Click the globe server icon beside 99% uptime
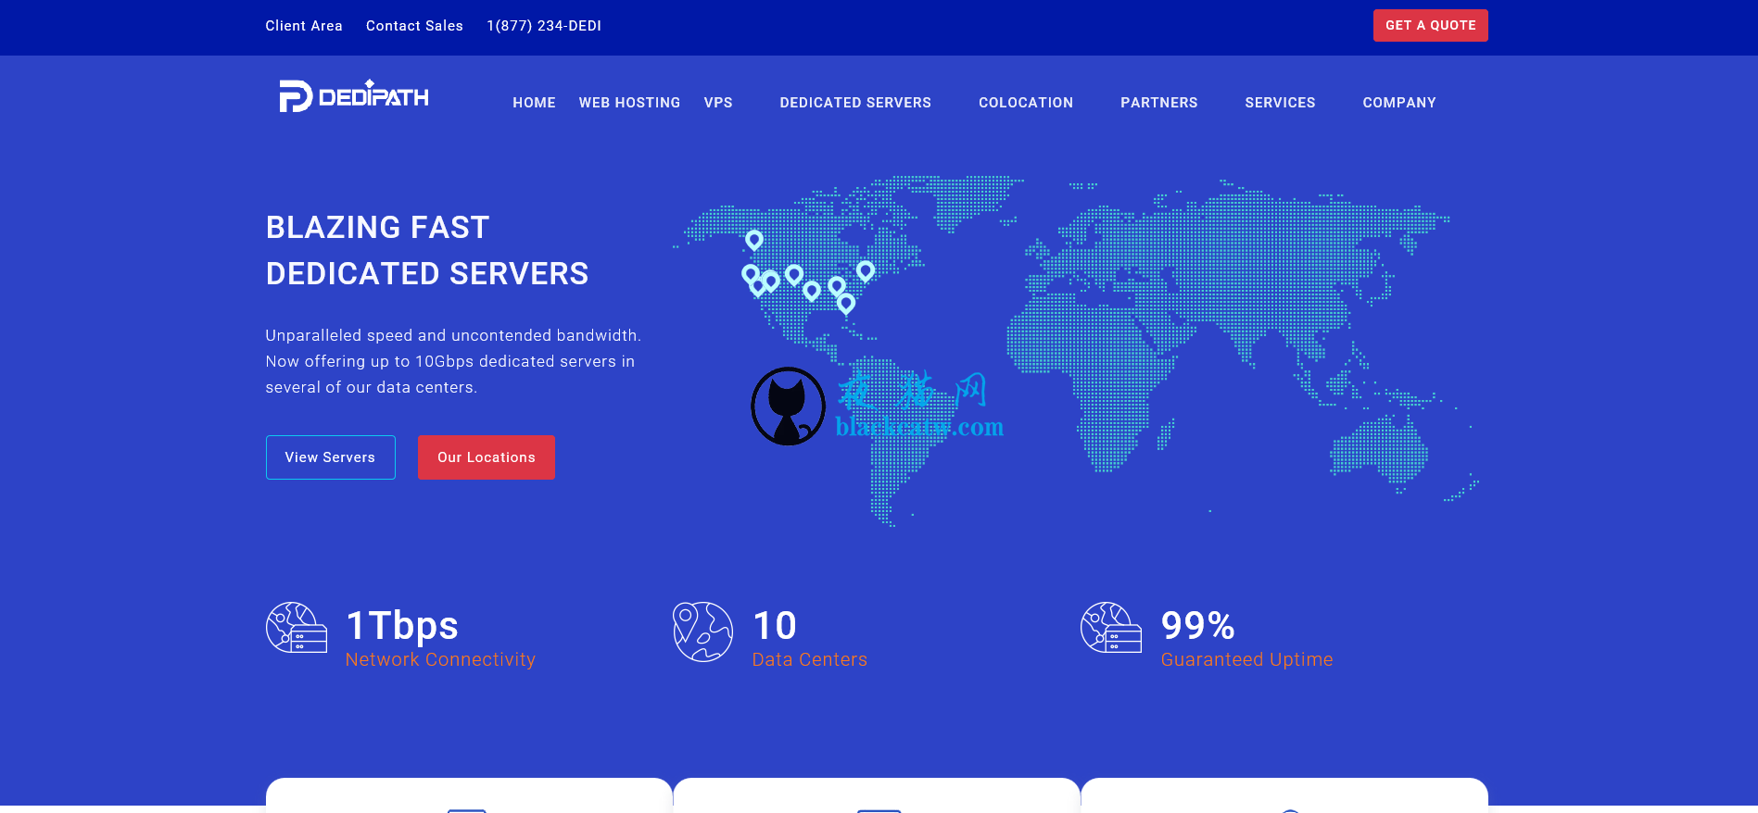 [x=1111, y=628]
